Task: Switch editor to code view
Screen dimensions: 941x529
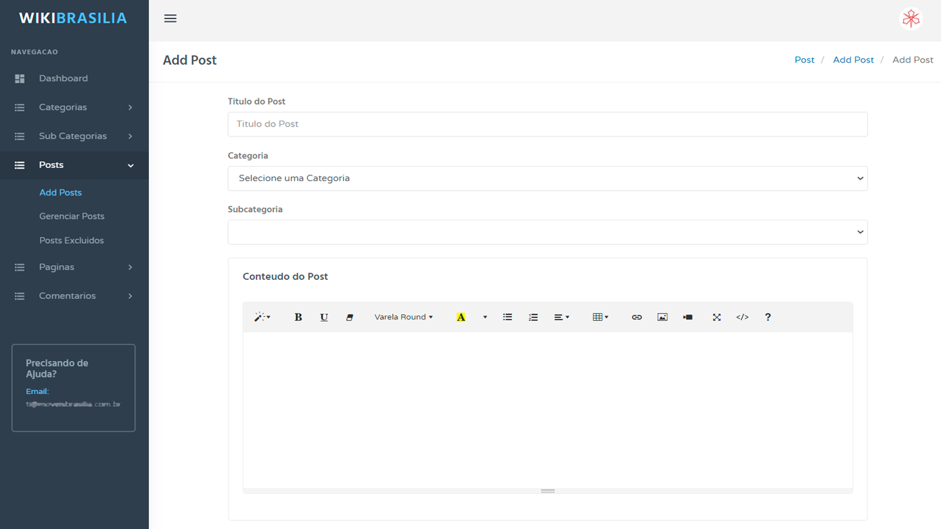Action: pyautogui.click(x=742, y=317)
